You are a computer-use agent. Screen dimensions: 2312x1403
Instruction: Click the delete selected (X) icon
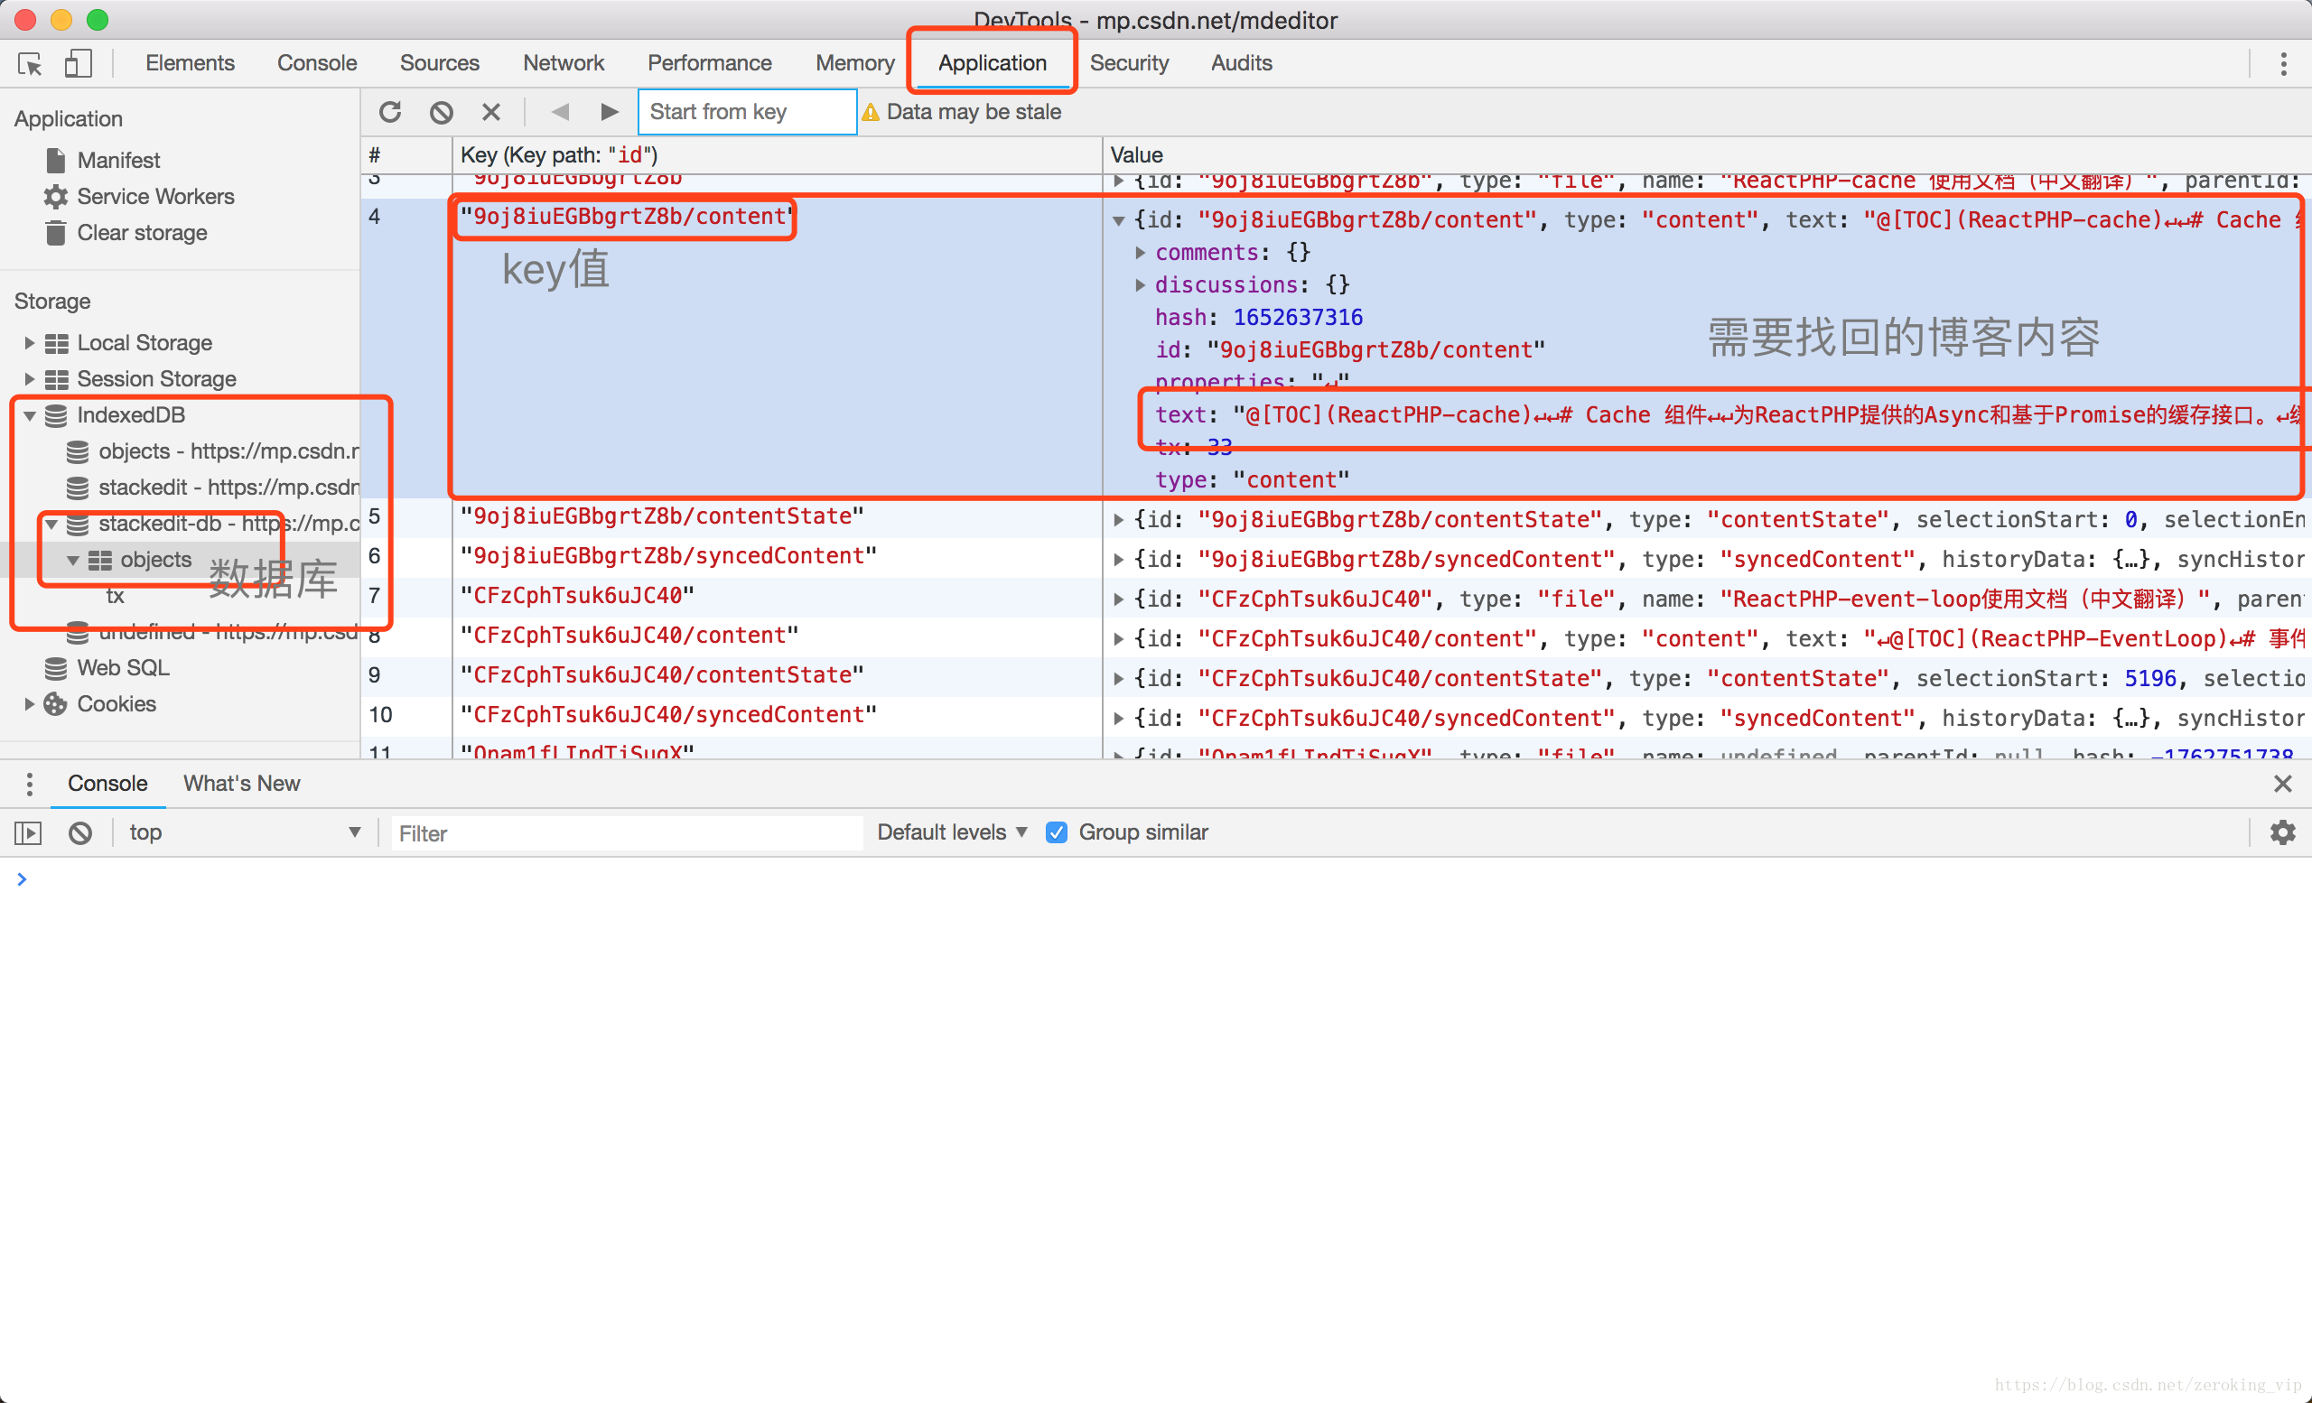click(490, 113)
